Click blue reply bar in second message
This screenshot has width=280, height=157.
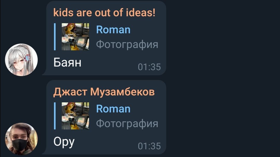(55, 116)
